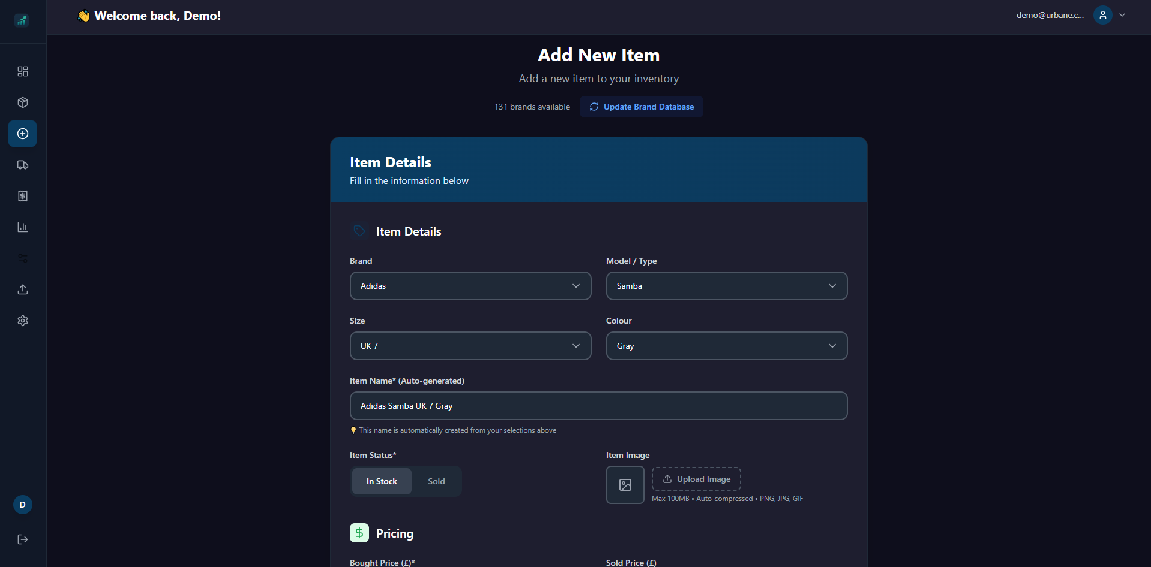
Task: Click the Item Name auto-generated field
Action: 599,406
